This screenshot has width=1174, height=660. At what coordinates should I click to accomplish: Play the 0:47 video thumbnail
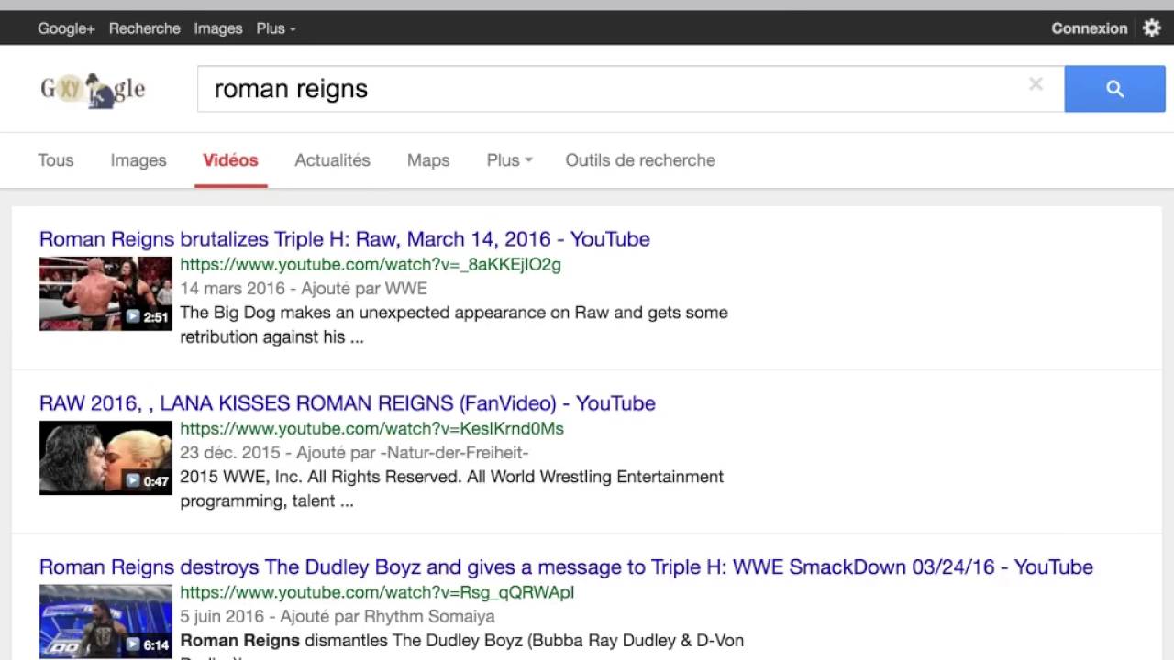tap(105, 457)
